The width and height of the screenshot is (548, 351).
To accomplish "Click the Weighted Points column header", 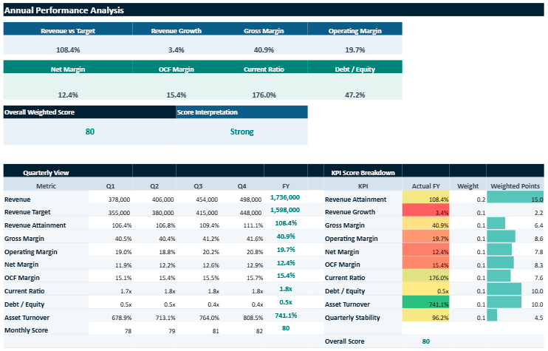I will pyautogui.click(x=516, y=186).
